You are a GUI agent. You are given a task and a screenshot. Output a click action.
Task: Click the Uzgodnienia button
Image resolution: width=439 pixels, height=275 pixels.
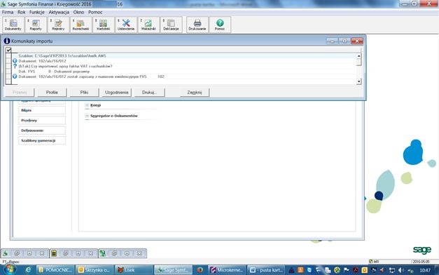click(x=116, y=93)
